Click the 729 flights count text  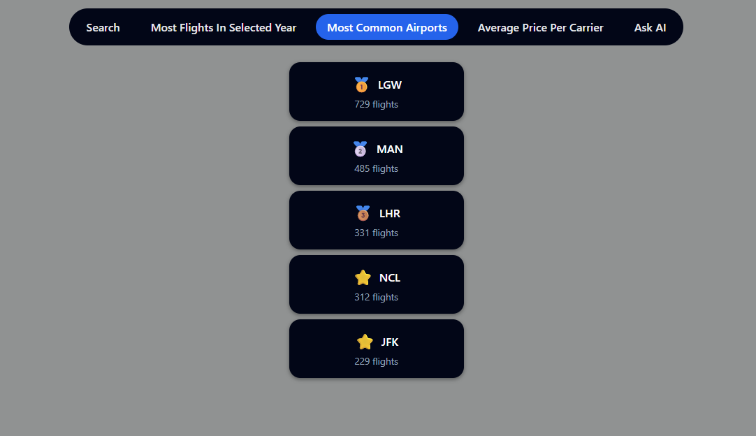376,105
